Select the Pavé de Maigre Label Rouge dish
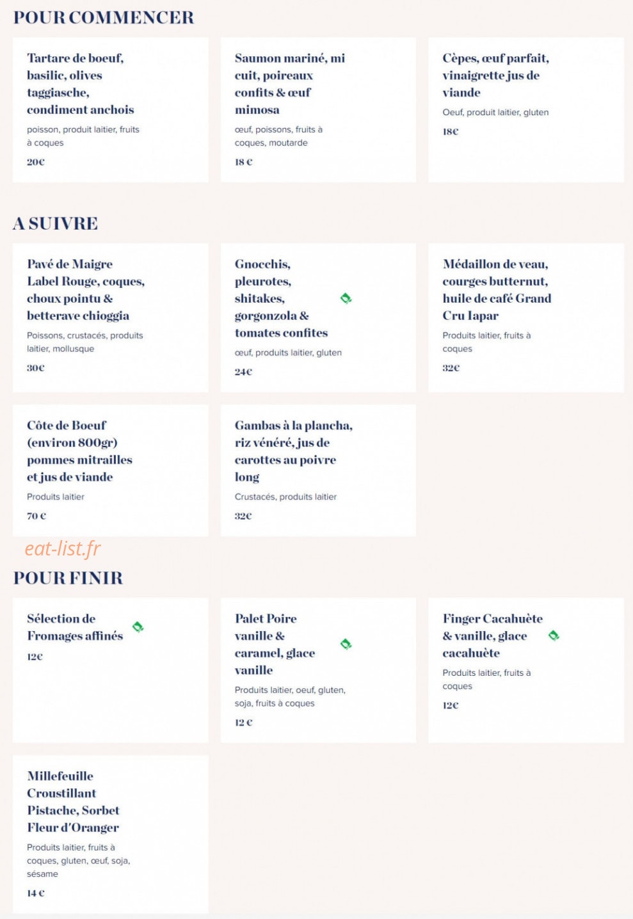The height and width of the screenshot is (919, 633). tap(111, 317)
